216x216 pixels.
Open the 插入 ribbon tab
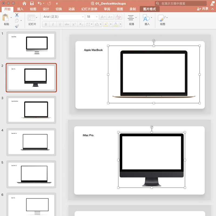[20, 9]
